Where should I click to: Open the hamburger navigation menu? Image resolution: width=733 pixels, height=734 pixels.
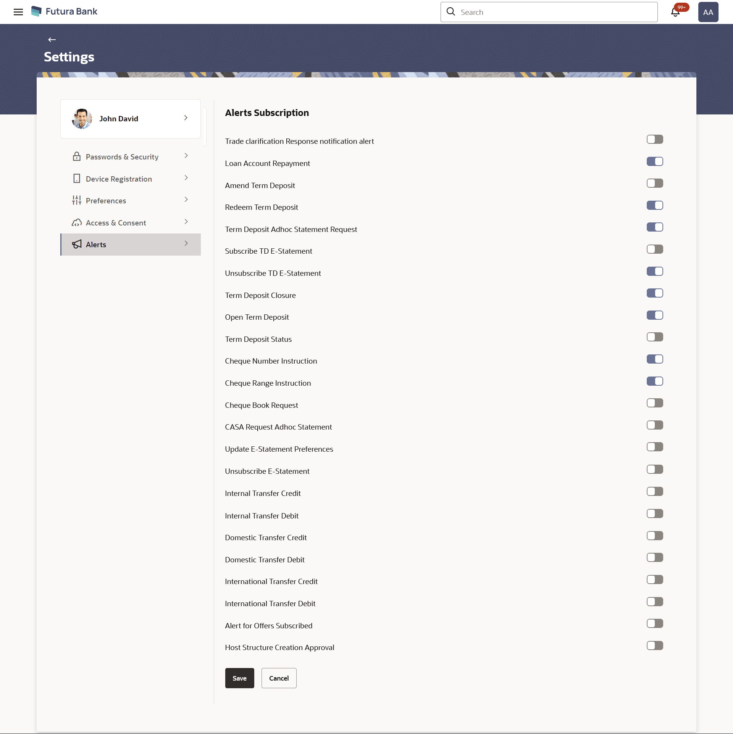(x=18, y=12)
